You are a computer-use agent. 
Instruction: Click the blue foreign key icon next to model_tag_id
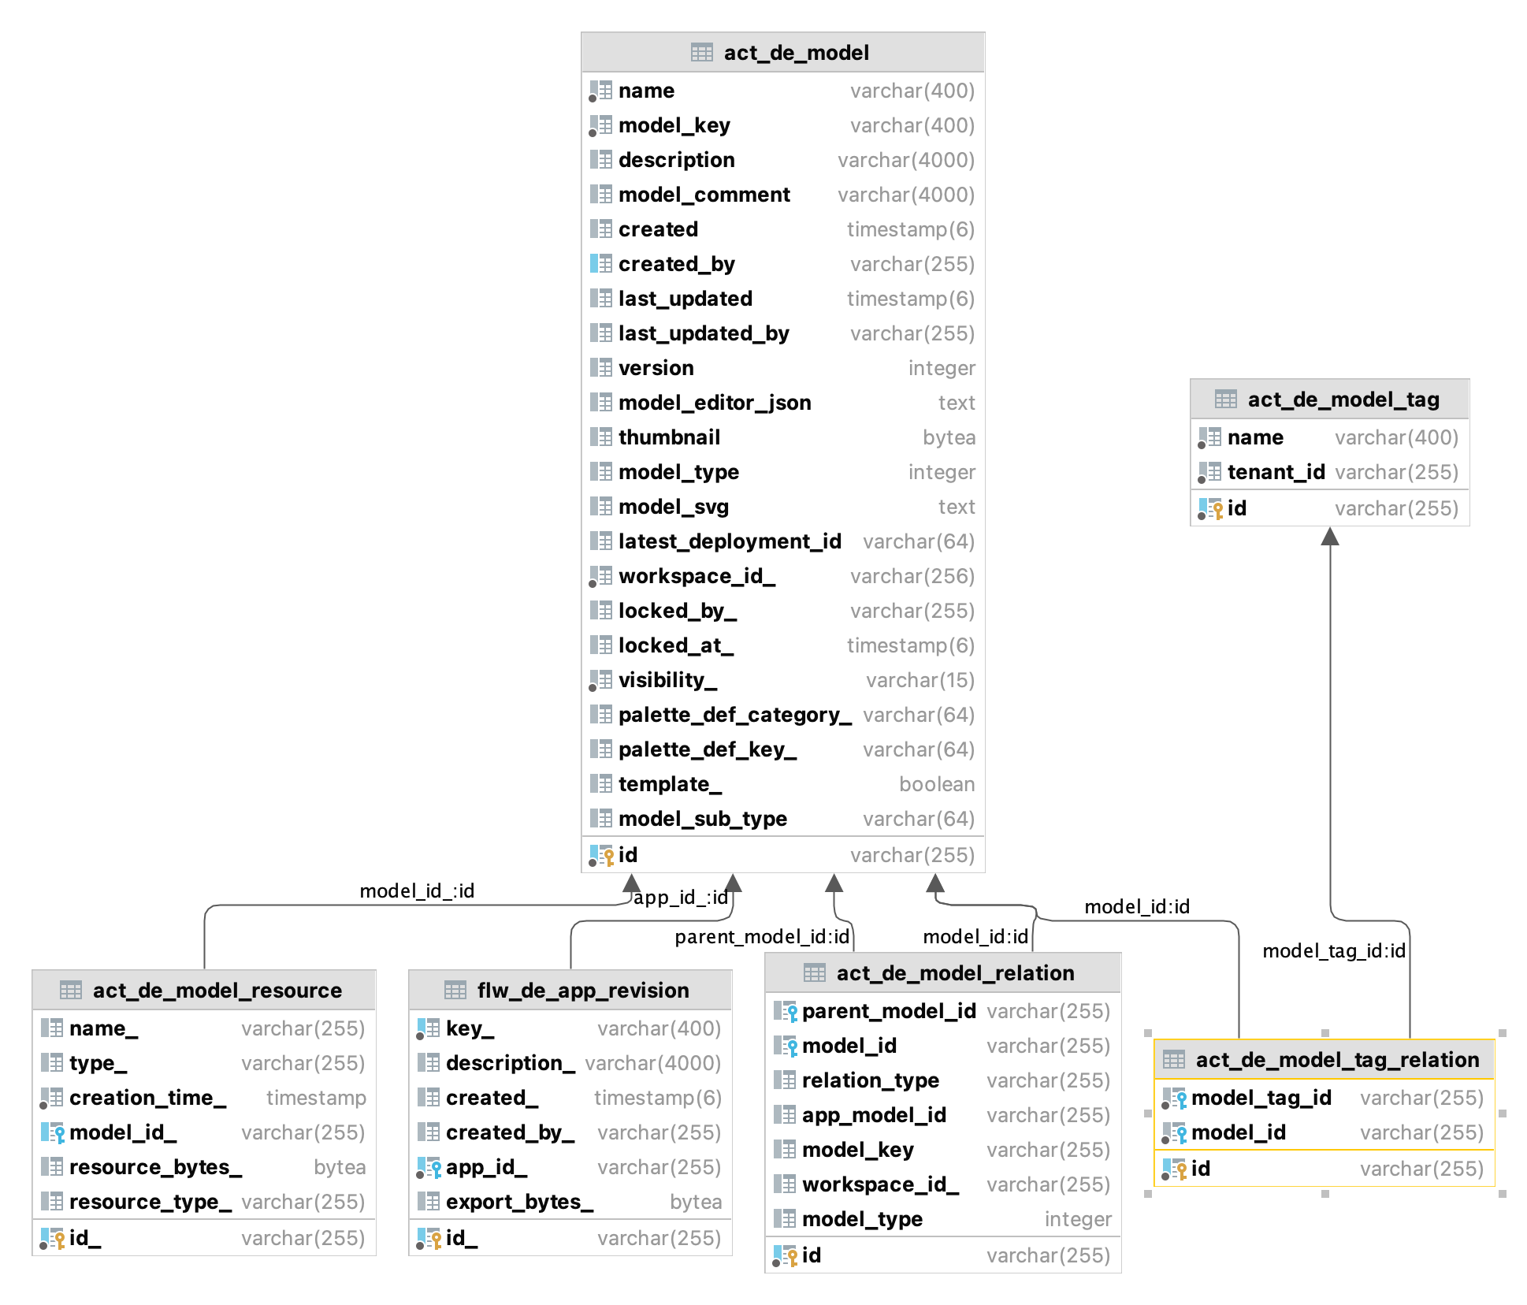[x=1176, y=1097]
